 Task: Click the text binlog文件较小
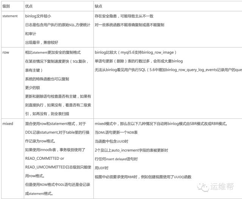pyautogui.click(x=38, y=16)
